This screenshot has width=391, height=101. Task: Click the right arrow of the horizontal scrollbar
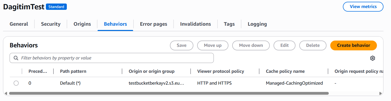tap(380, 93)
